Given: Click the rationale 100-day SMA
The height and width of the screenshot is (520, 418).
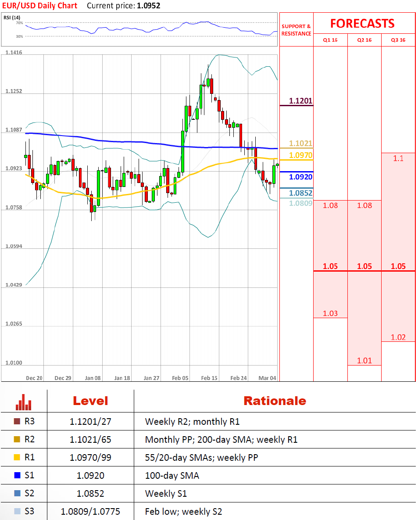Looking at the screenshot, I should click(x=172, y=476).
